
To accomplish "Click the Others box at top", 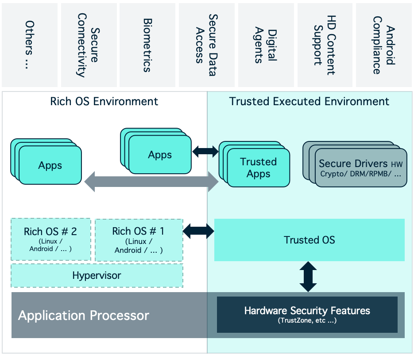I will click(30, 45).
